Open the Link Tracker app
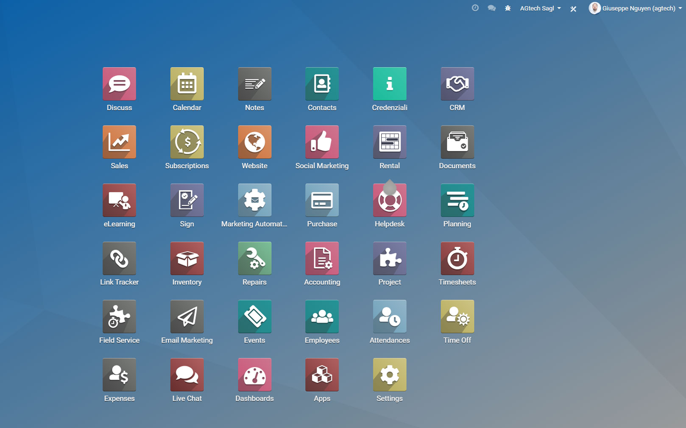The image size is (686, 428). tap(119, 258)
